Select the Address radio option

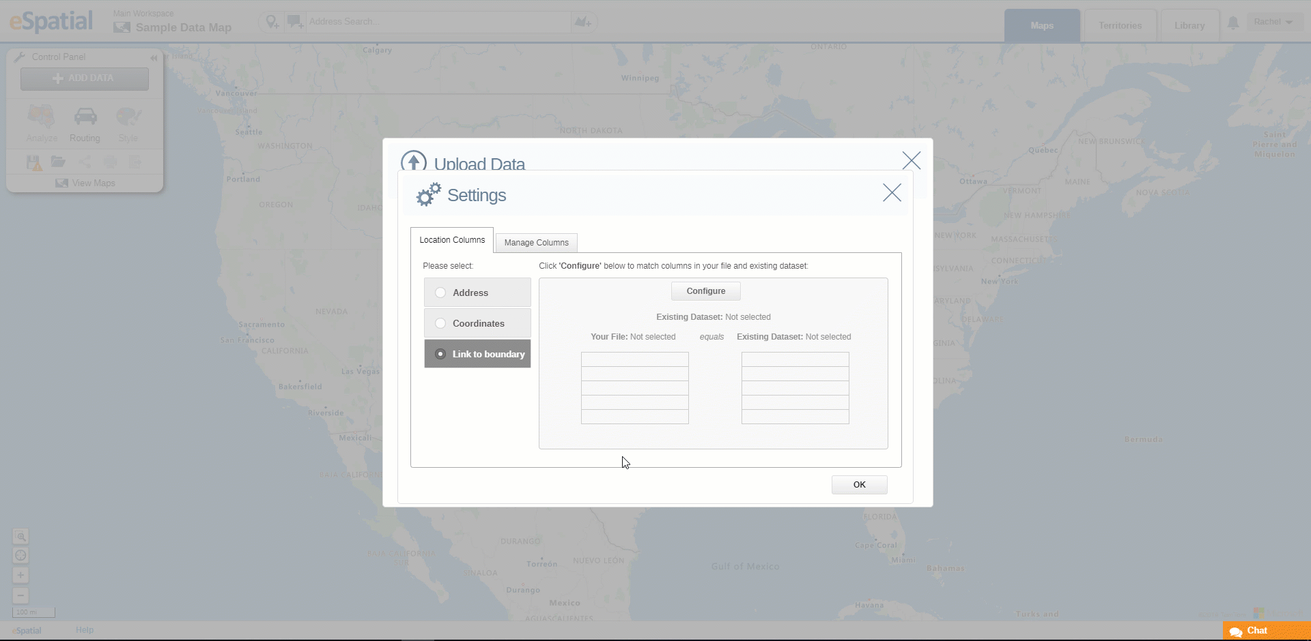coord(477,293)
